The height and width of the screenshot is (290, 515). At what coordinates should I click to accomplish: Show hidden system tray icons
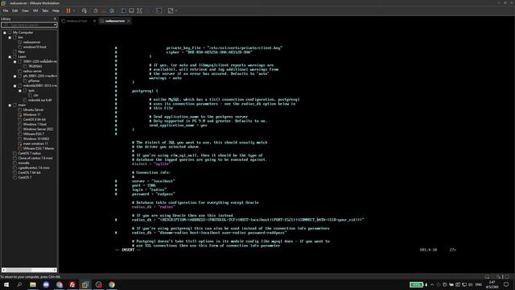432,284
